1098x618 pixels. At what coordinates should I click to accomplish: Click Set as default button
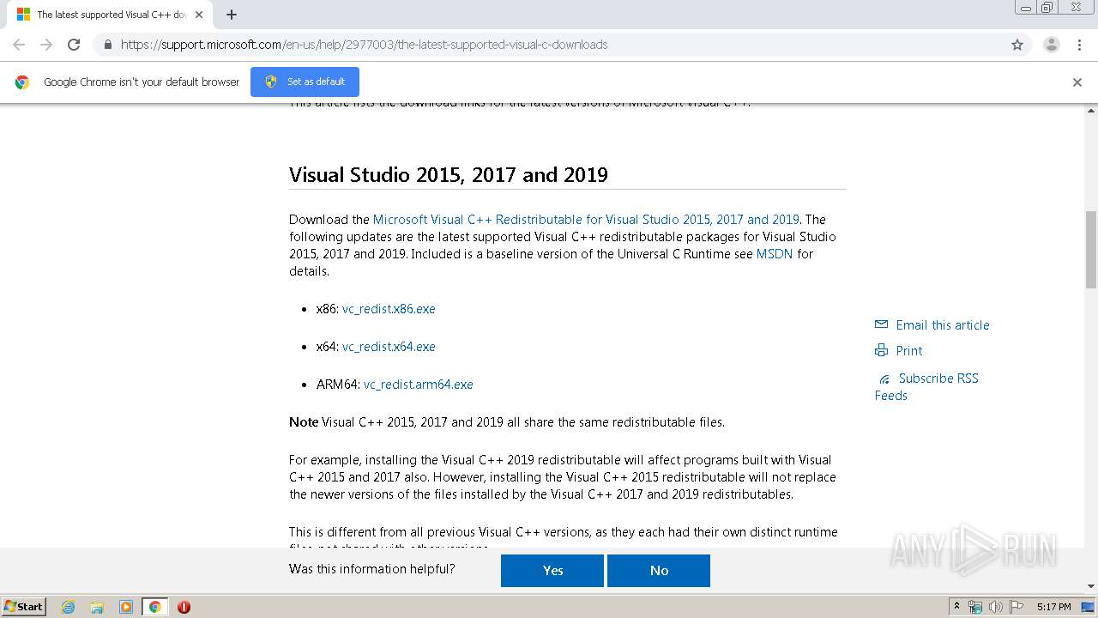[x=305, y=82]
